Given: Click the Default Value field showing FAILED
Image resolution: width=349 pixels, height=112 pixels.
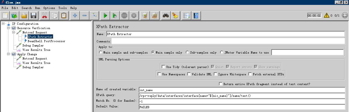Looking at the screenshot, I should (242, 107).
